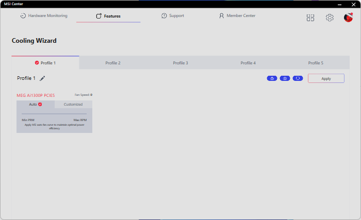
Task: Close the MSI Center window
Action: coord(354,4)
